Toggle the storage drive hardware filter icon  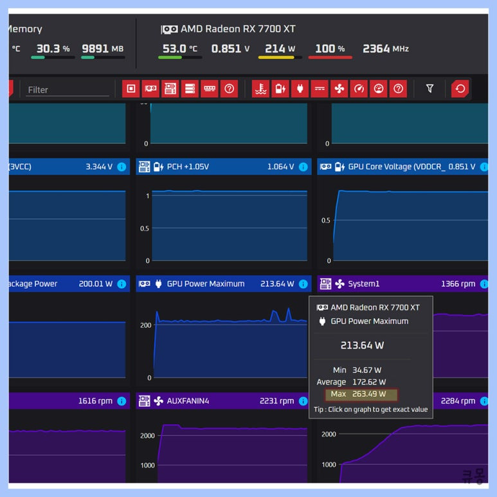[190, 89]
